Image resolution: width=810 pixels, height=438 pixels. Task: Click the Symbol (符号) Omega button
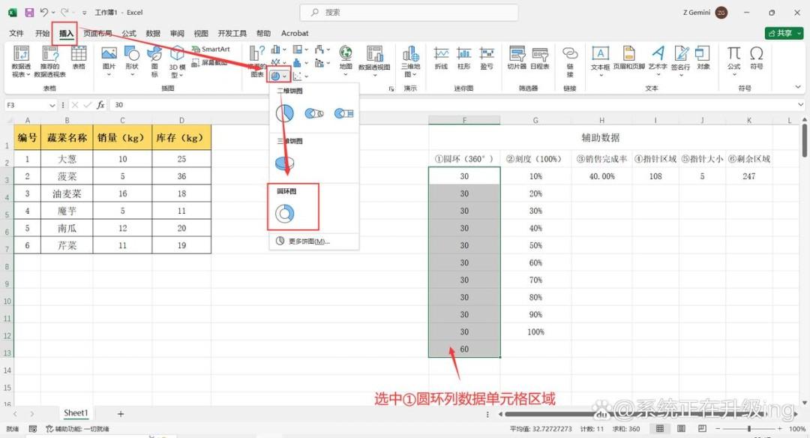click(x=756, y=58)
